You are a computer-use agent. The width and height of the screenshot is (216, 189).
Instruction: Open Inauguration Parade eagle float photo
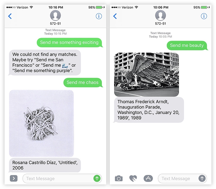tap(147, 74)
